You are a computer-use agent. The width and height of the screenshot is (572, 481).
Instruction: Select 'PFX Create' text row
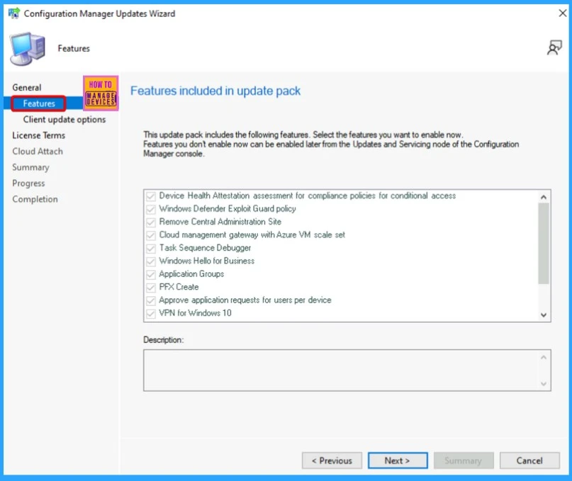179,287
